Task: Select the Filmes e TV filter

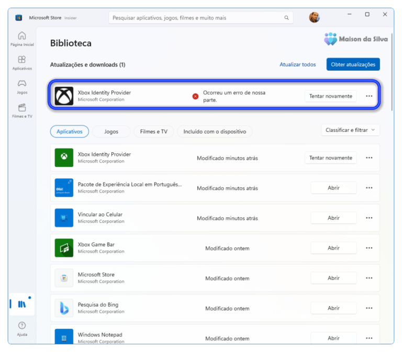Action: point(154,131)
